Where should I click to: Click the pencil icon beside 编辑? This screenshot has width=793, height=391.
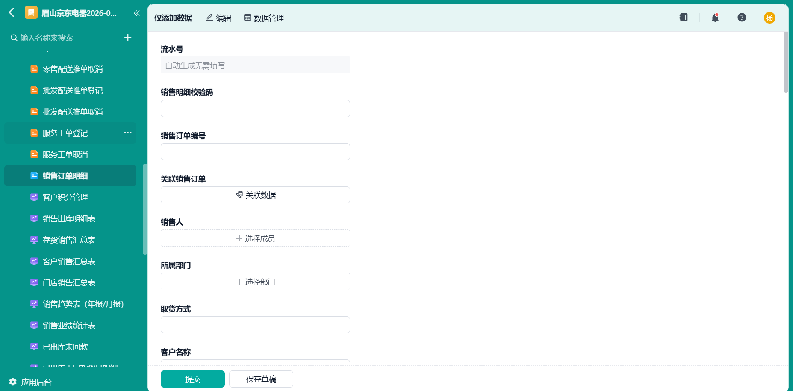click(x=209, y=18)
